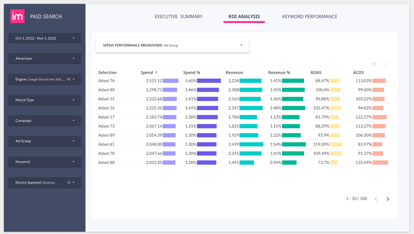Go to next page of results
Screen dimensions: 414x234
tap(388, 199)
